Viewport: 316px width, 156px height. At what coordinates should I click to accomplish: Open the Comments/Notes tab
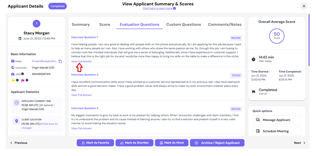tap(225, 25)
